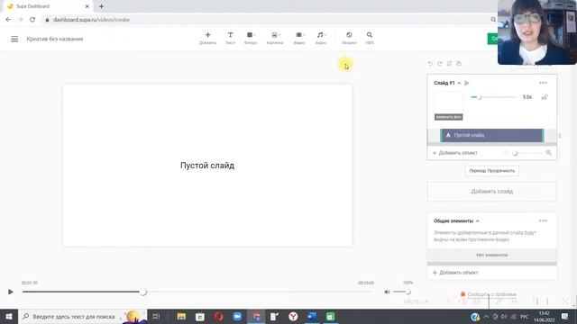The image size is (577, 324).
Task: Click the main video playback progress bar
Action: (x=198, y=292)
